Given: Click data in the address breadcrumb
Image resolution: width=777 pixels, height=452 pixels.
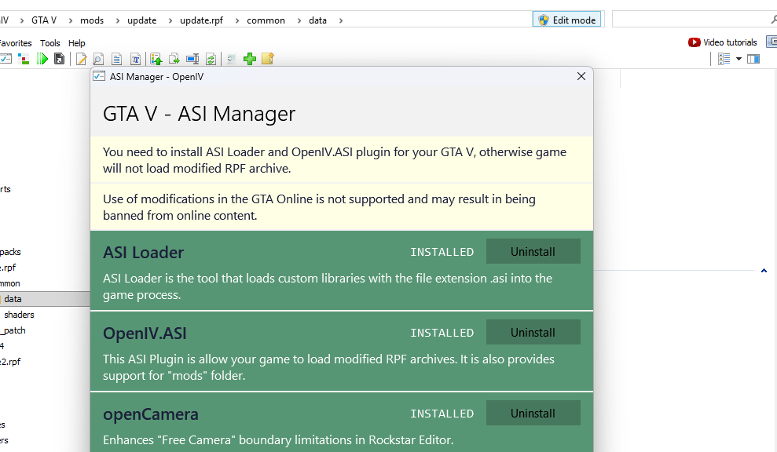Looking at the screenshot, I should [x=317, y=20].
